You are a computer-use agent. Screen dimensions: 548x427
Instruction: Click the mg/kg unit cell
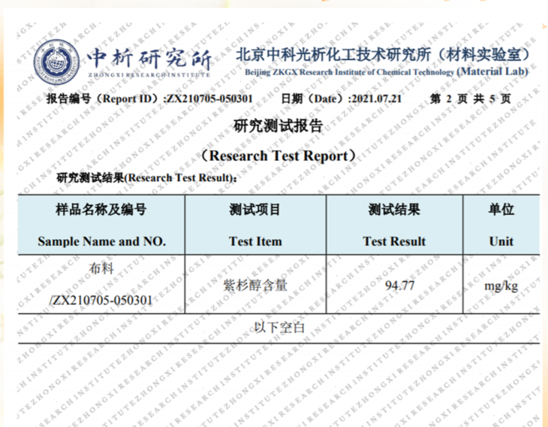coord(501,286)
